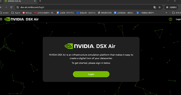Open the Gmail unread mail bookmark
The image size is (181, 95).
click(44, 13)
